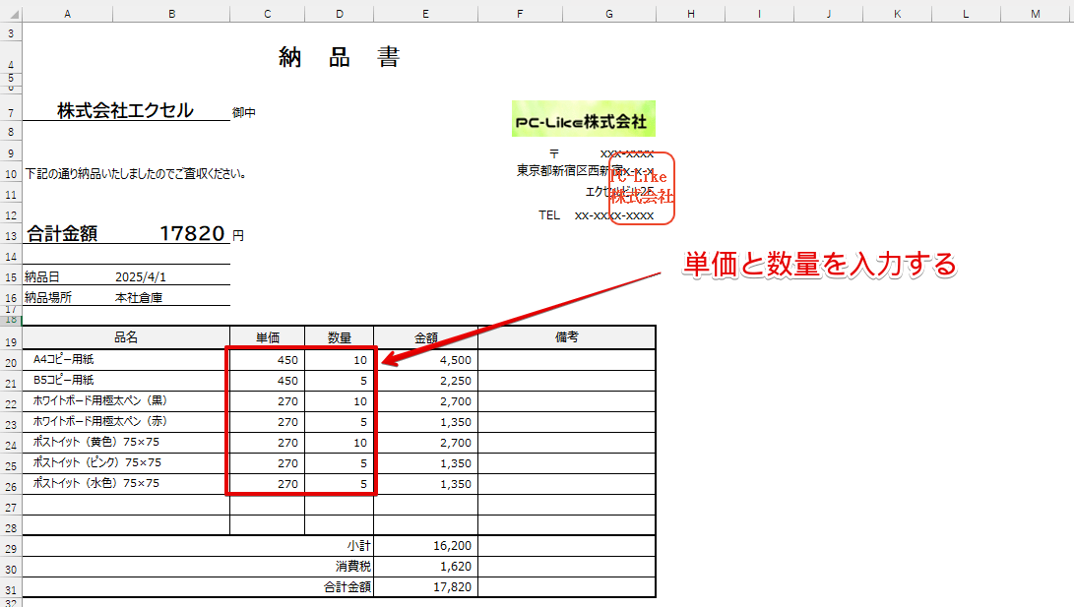Viewport: 1074px width, 607px height.
Task: Select quantity 5 in B5コピー用紙 row
Action: (x=339, y=381)
